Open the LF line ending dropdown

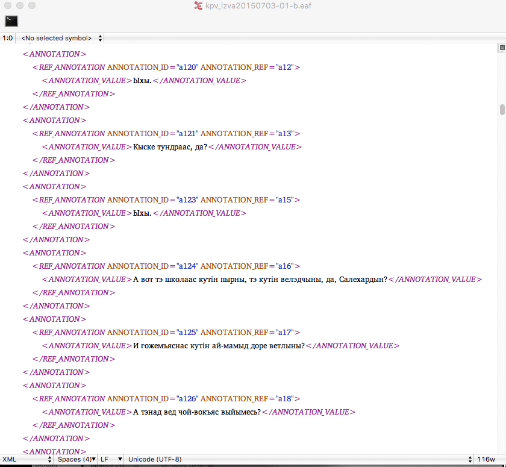tap(111, 459)
